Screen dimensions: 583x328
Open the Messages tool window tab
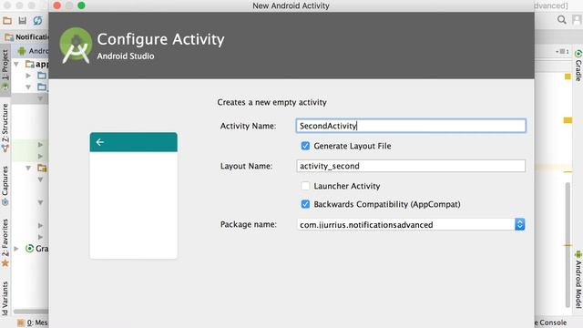[33, 323]
